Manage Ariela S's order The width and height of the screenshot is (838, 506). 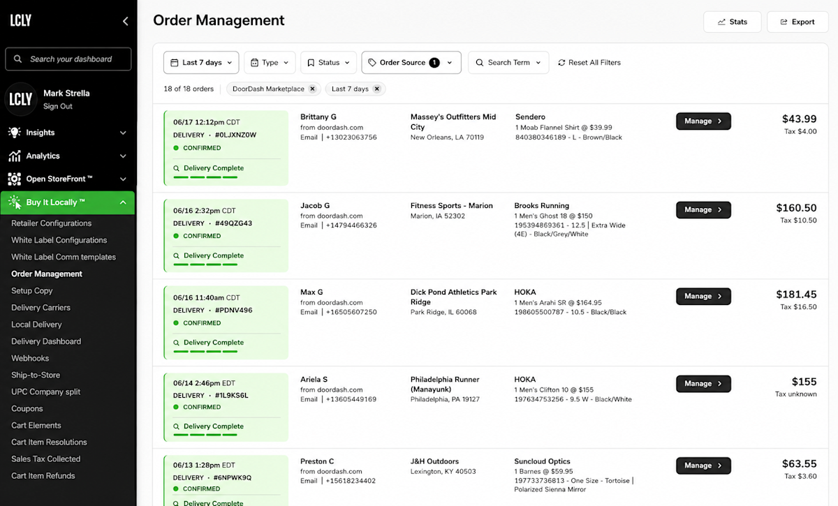(703, 384)
